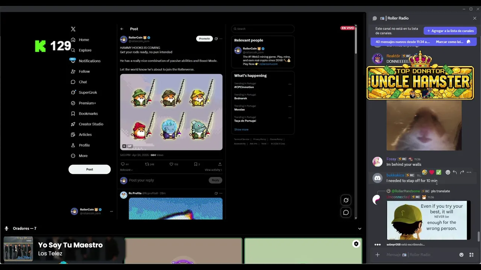The image size is (481, 270).
Task: Open more options for the #CPCinmotion trend
Action: (x=290, y=84)
